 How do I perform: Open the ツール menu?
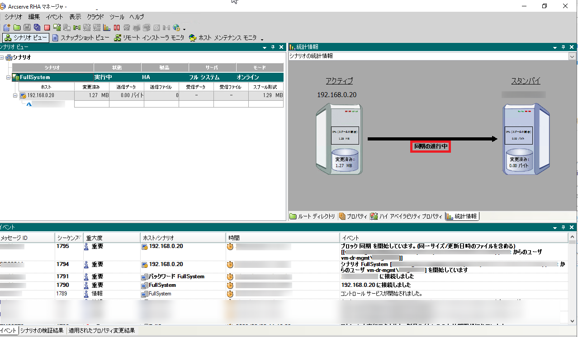point(117,17)
